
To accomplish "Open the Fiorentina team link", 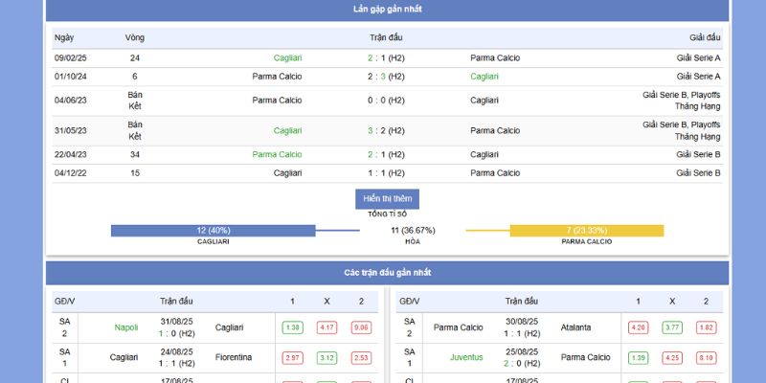I will 234,357.
